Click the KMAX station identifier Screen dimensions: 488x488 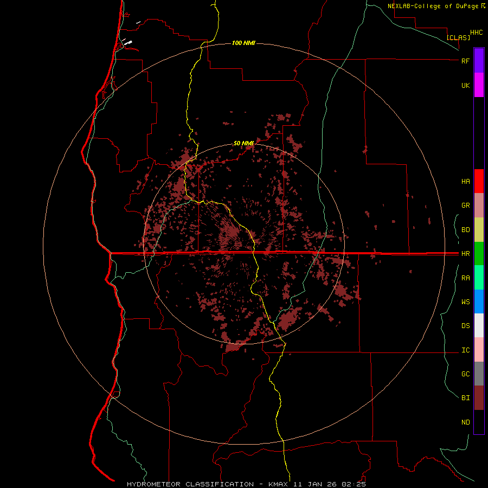pos(278,484)
